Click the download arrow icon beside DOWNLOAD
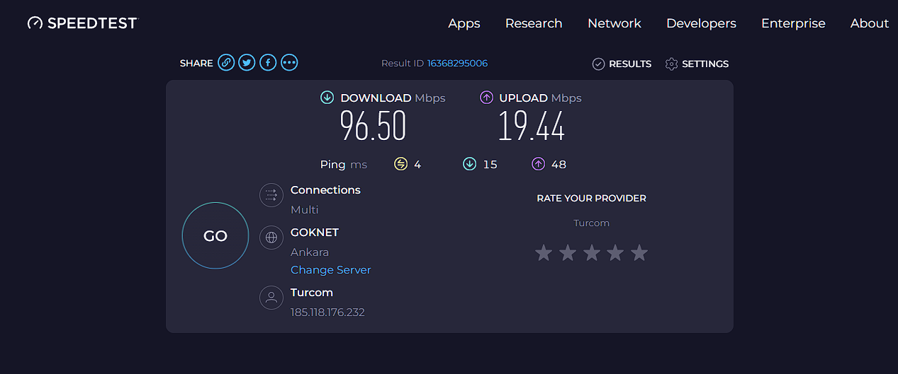Image resolution: width=898 pixels, height=374 pixels. 327,98
